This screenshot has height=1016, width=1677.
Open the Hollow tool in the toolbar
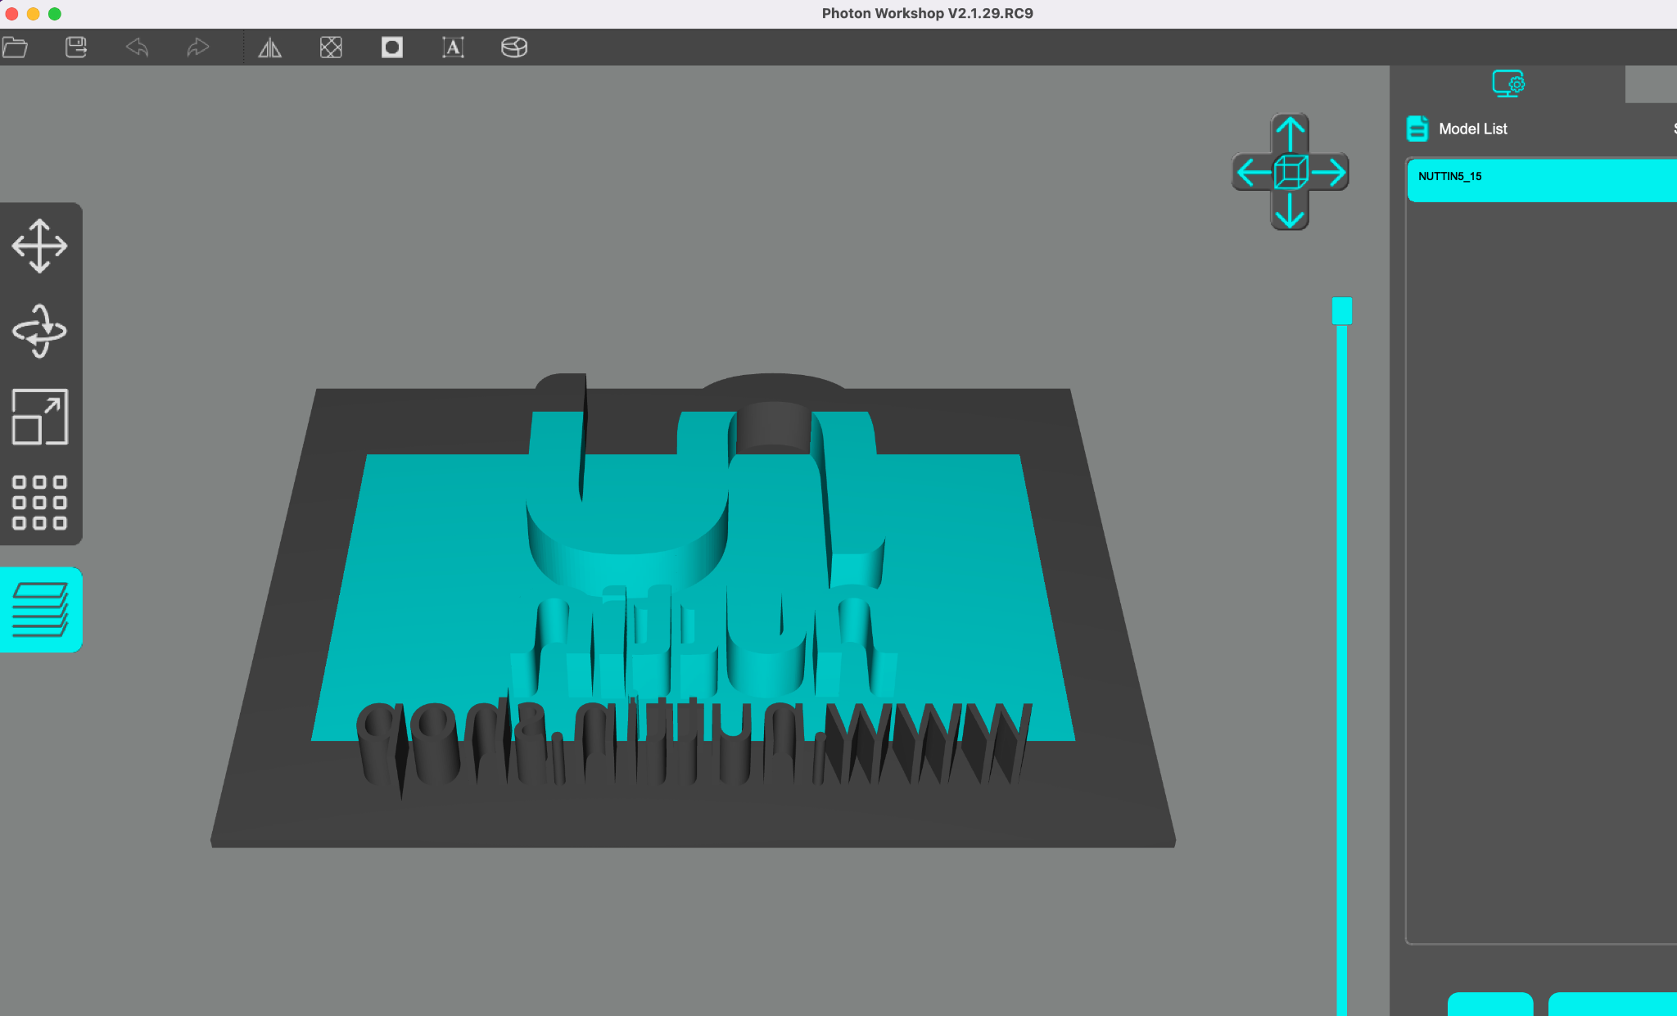click(x=331, y=47)
